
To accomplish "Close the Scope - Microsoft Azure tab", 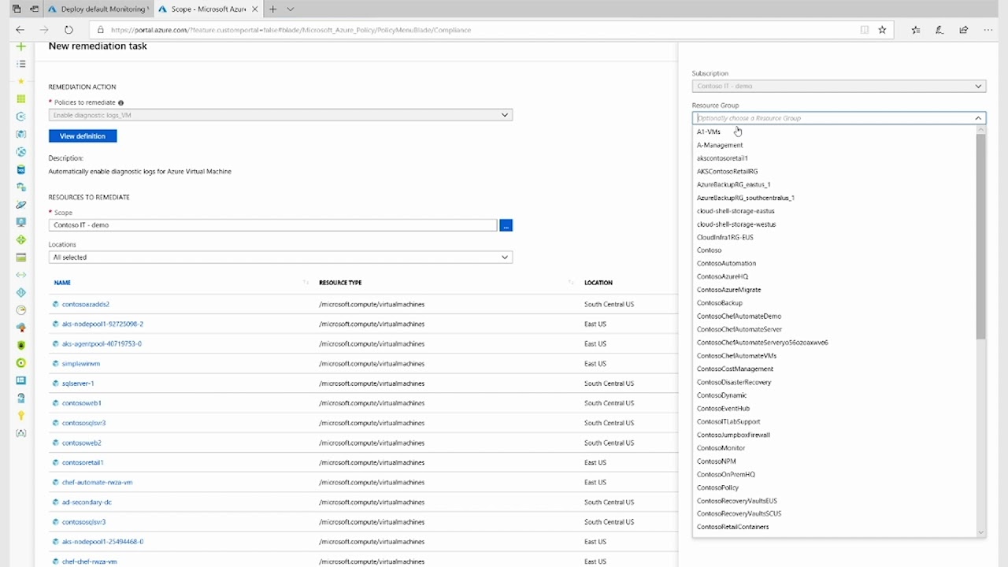I will [254, 9].
